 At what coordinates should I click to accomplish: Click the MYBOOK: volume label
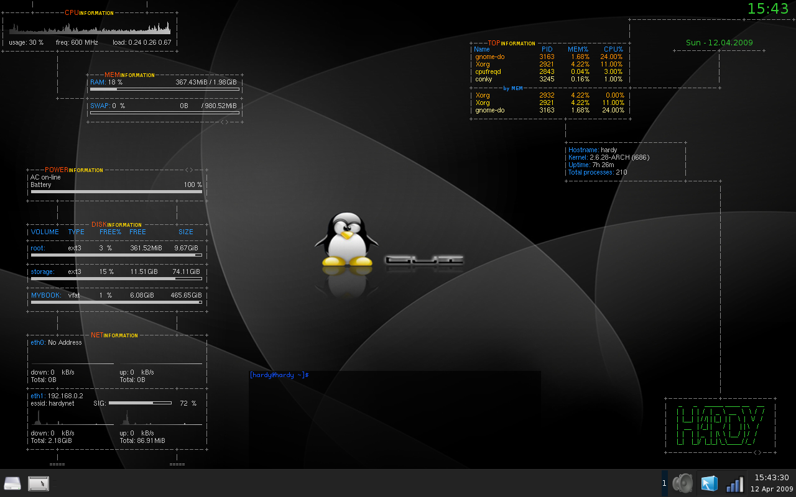[x=46, y=295]
